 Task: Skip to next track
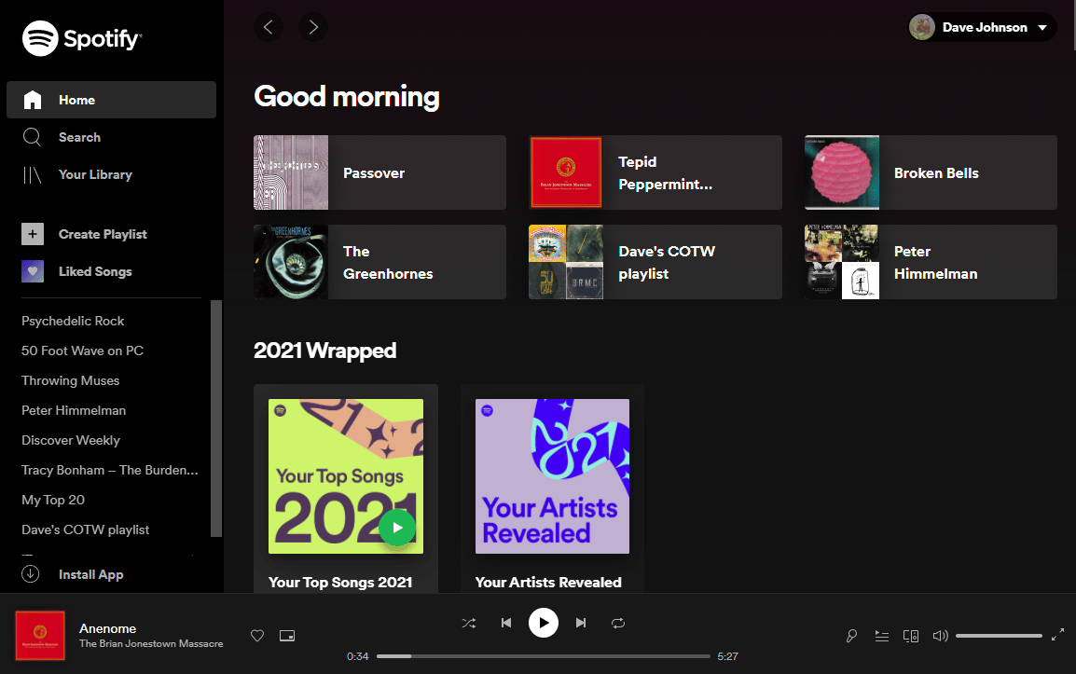tap(581, 624)
